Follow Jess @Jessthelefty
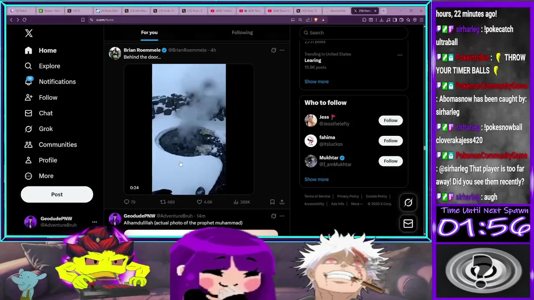Screen dimensions: 534x300 pyautogui.click(x=390, y=120)
